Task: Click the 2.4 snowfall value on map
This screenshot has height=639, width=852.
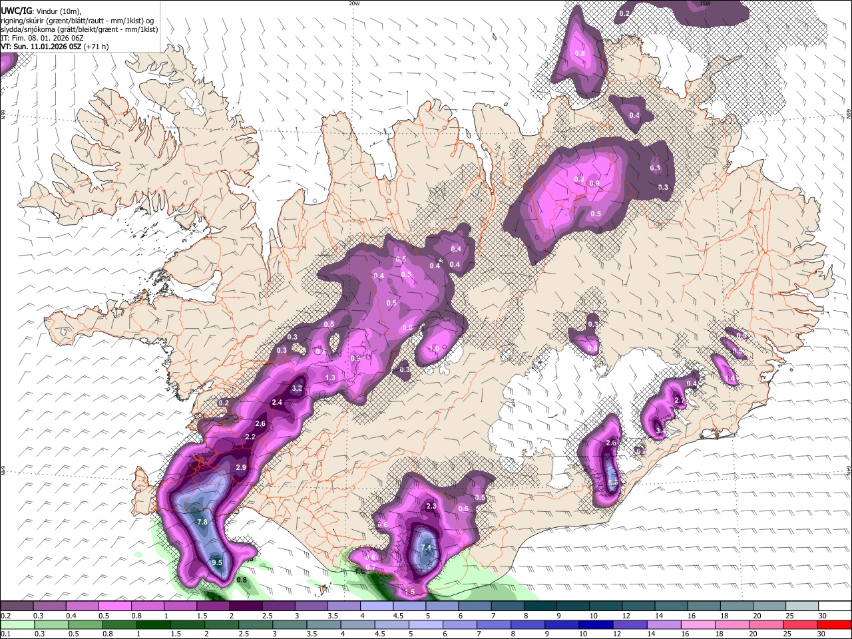Action: click(277, 403)
